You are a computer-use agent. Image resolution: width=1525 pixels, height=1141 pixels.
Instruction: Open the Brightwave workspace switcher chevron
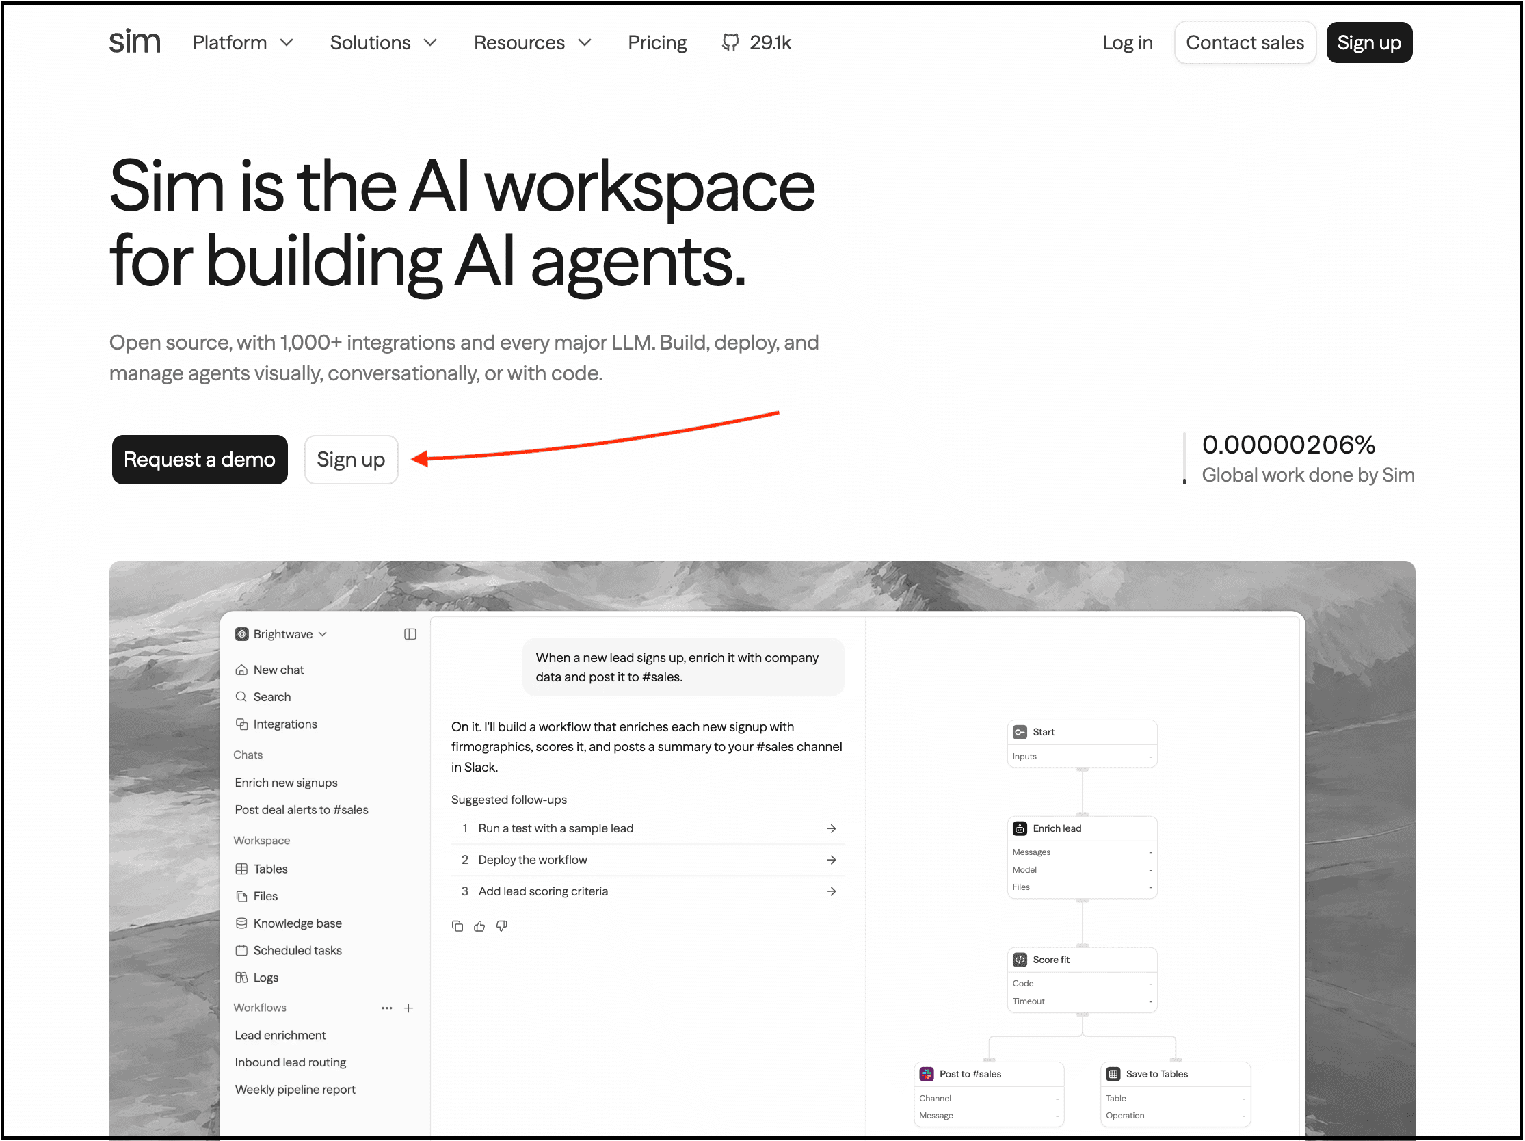pos(323,634)
